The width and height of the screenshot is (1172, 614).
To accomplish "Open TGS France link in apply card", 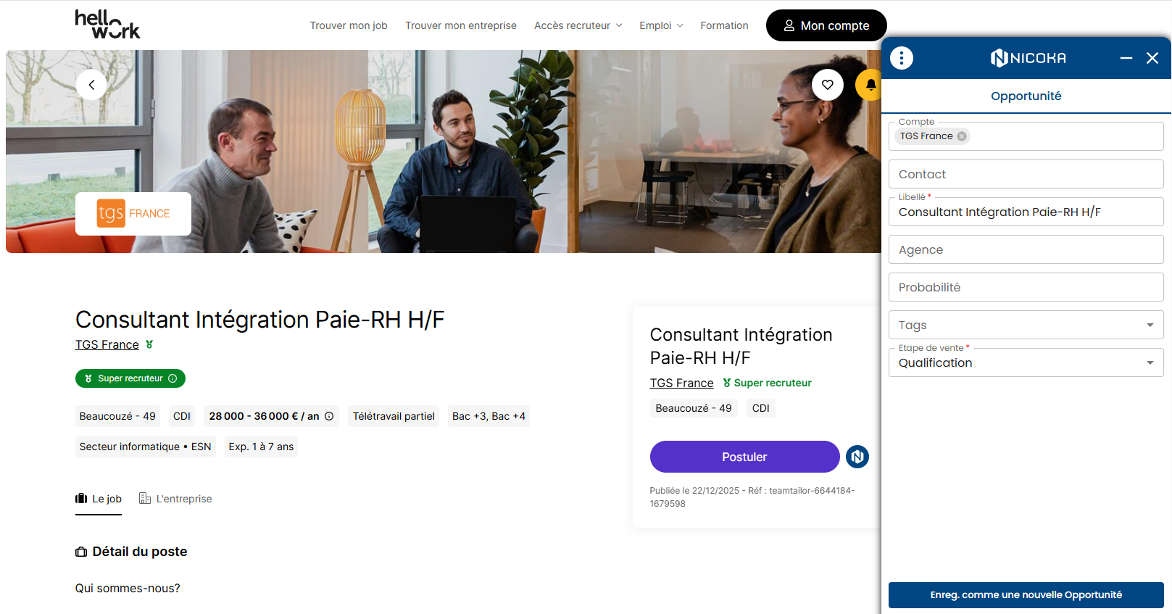I will tap(681, 383).
